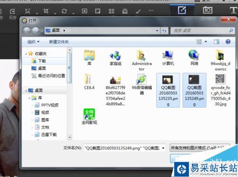Switch to the edit tab icon
238x177 pixels.
click(182, 10)
